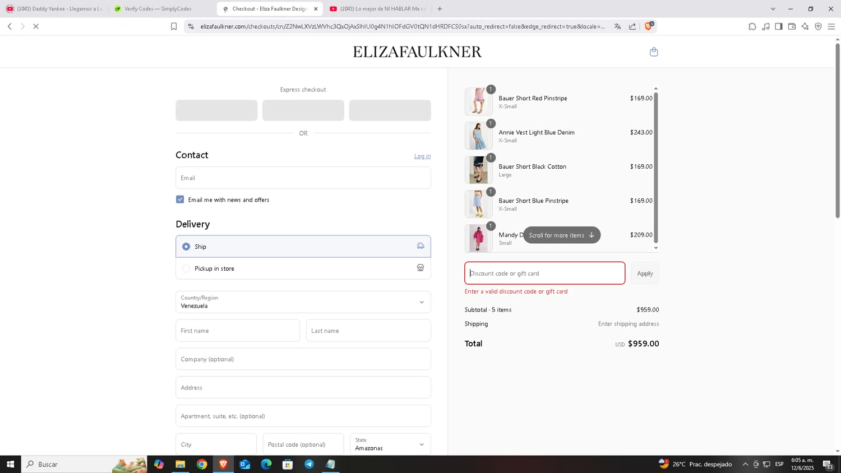Expand the Country/Region dropdown
Viewport: 841px width, 473px height.
(303, 302)
